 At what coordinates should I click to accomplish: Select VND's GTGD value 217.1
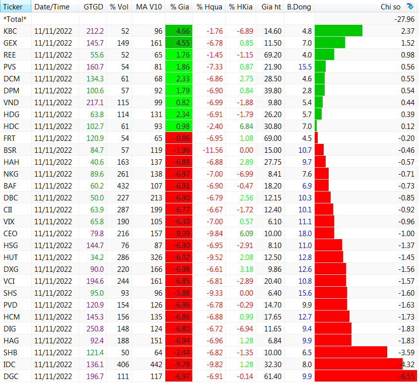95,103
